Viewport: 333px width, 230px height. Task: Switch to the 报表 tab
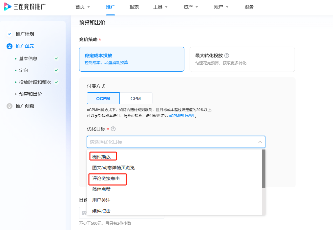tap(134, 7)
